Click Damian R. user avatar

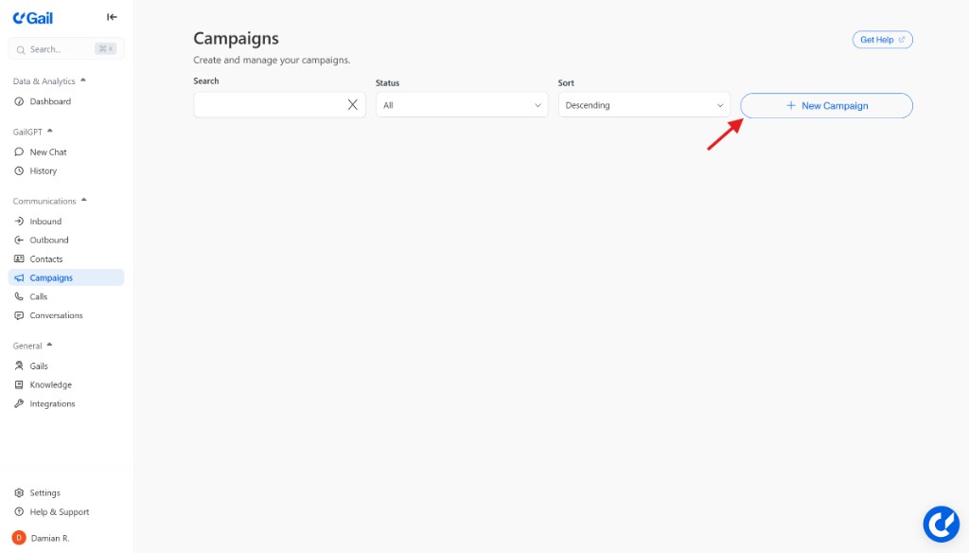19,538
